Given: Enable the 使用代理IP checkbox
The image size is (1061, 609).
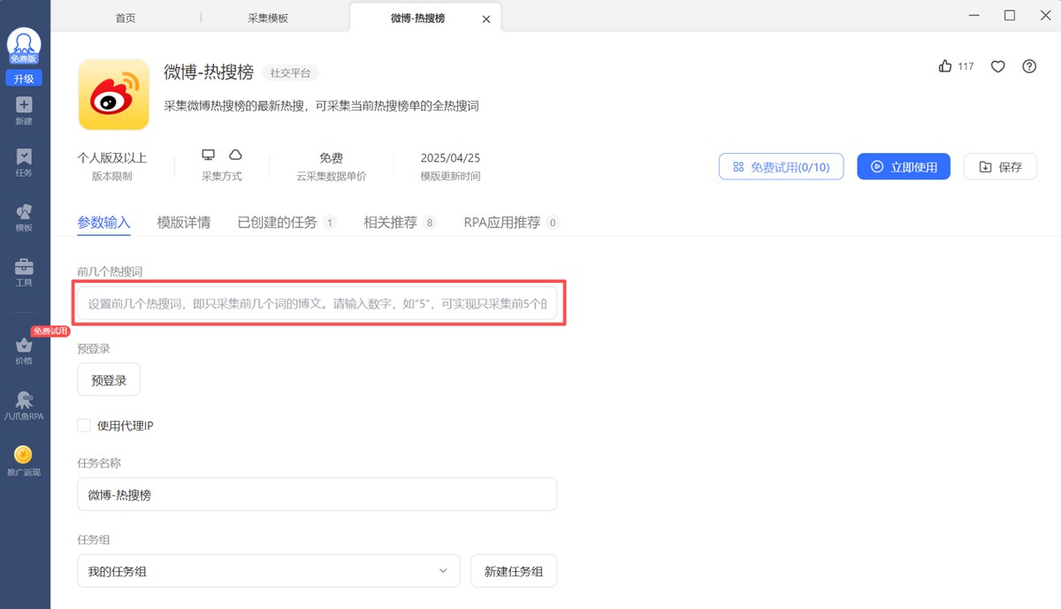Looking at the screenshot, I should click(x=84, y=425).
